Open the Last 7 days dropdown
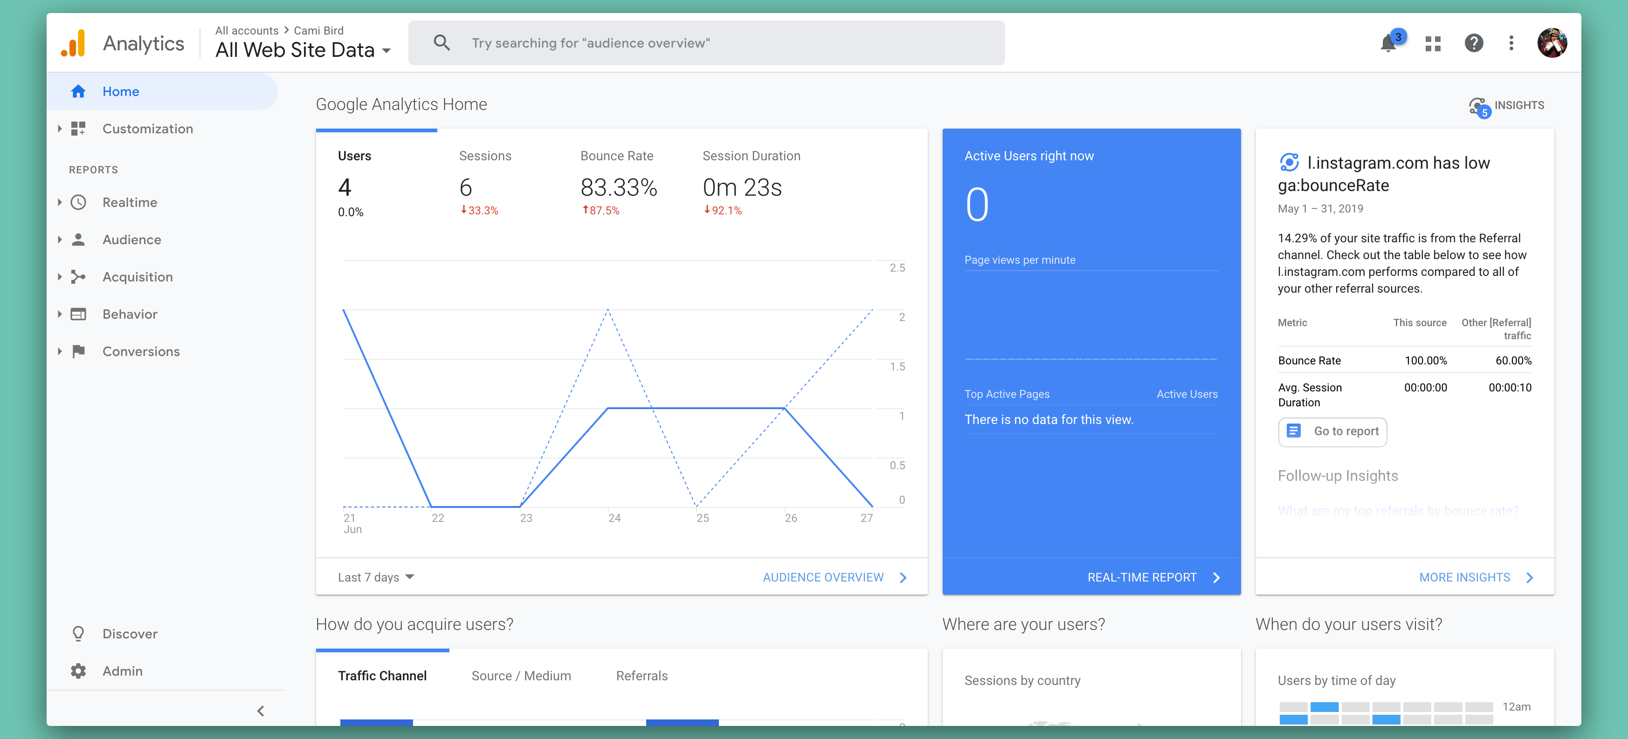 tap(376, 577)
